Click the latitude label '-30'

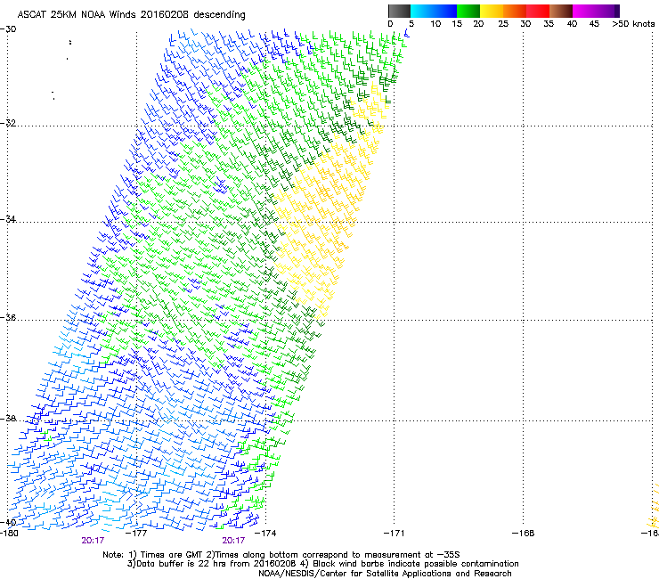tap(8, 29)
